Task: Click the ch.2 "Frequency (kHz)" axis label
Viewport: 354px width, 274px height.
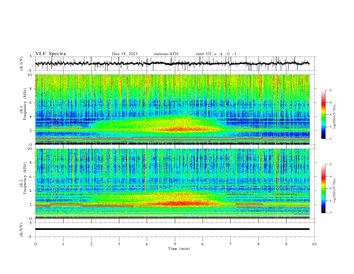Action: point(25,178)
